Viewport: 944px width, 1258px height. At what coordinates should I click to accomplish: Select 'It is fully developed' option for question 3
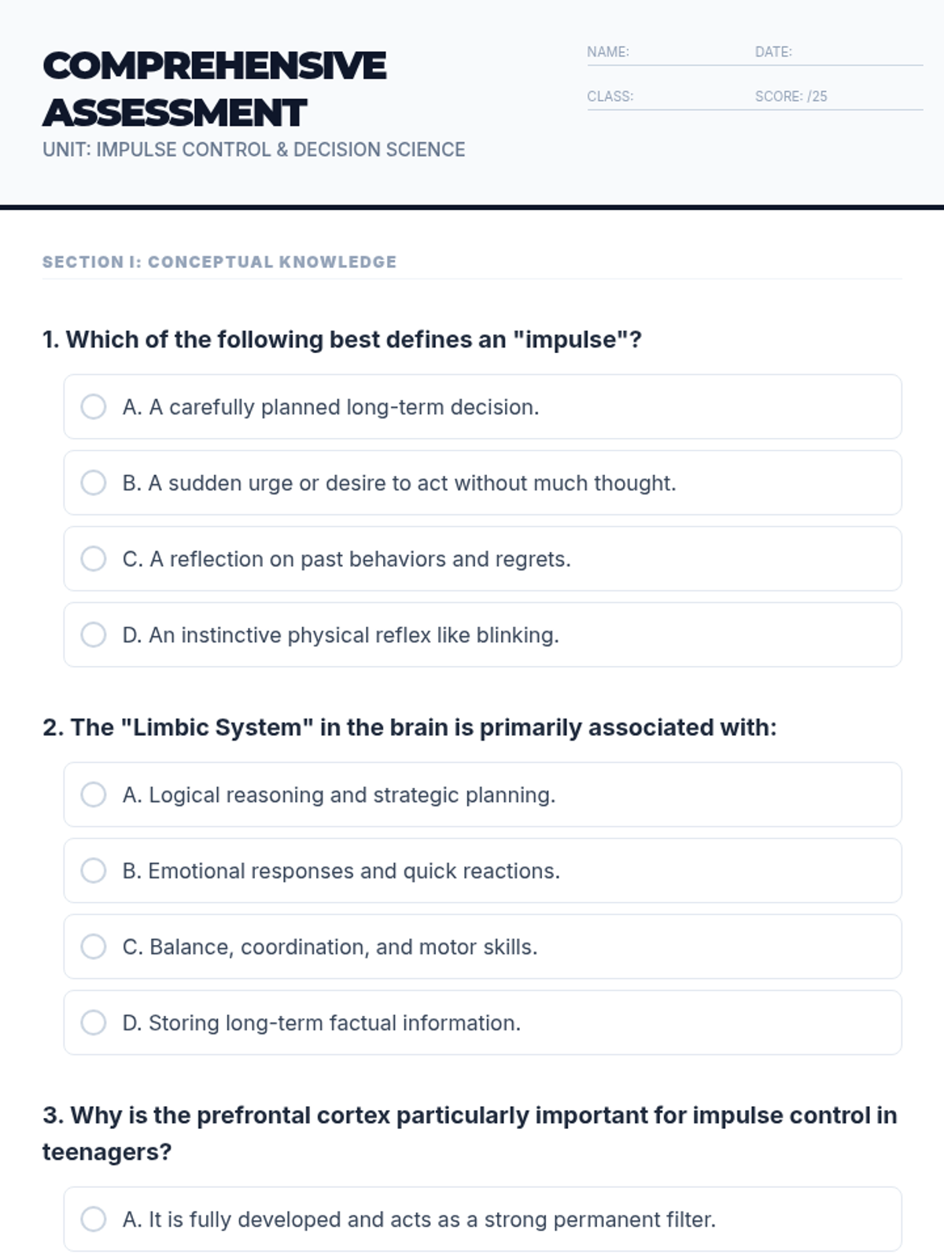coord(94,1219)
